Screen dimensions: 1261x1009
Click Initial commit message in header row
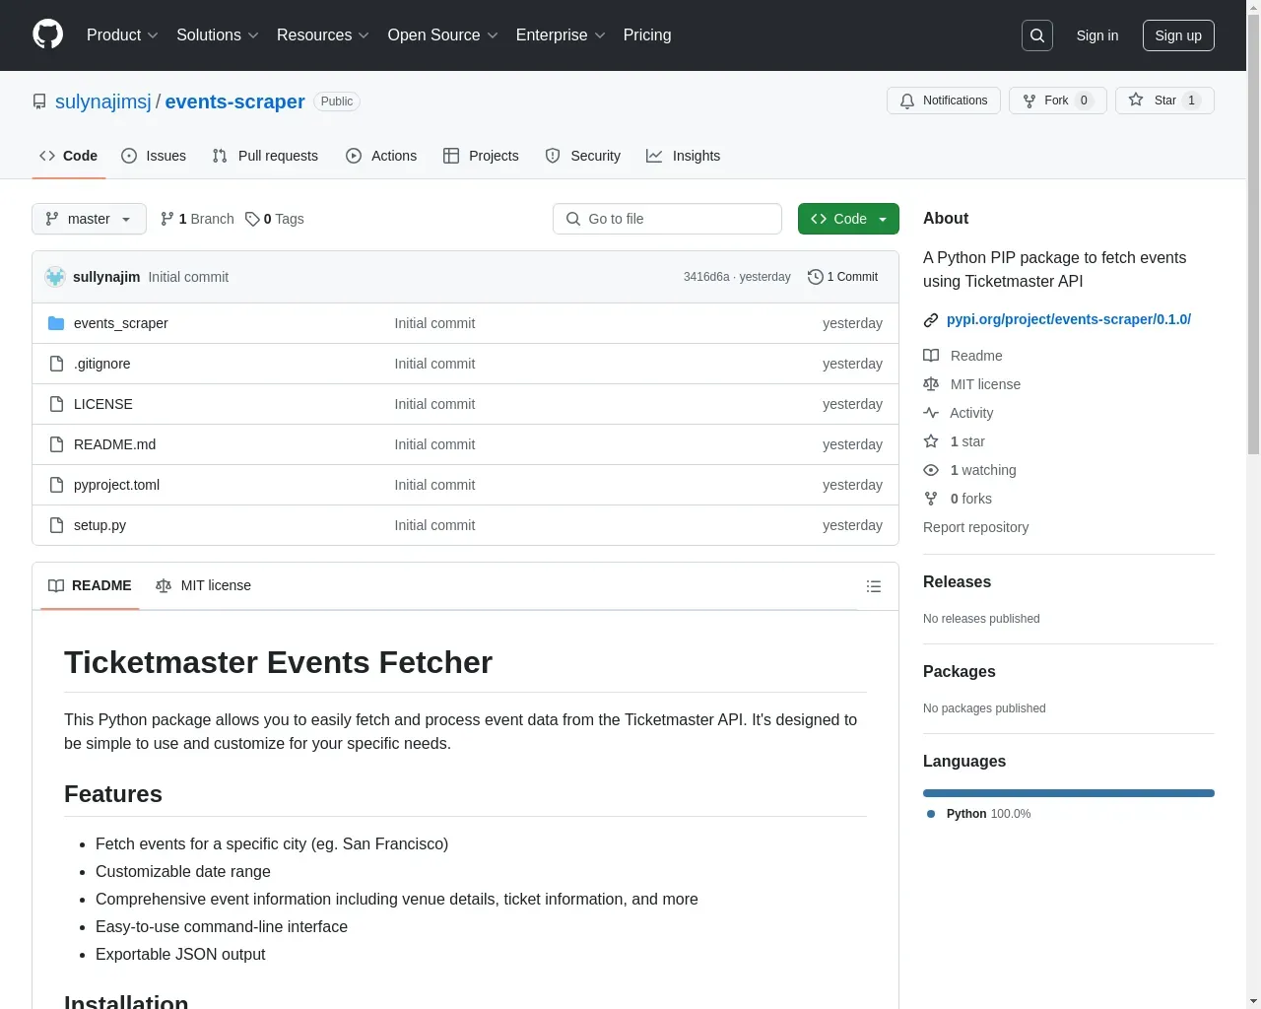[188, 277]
